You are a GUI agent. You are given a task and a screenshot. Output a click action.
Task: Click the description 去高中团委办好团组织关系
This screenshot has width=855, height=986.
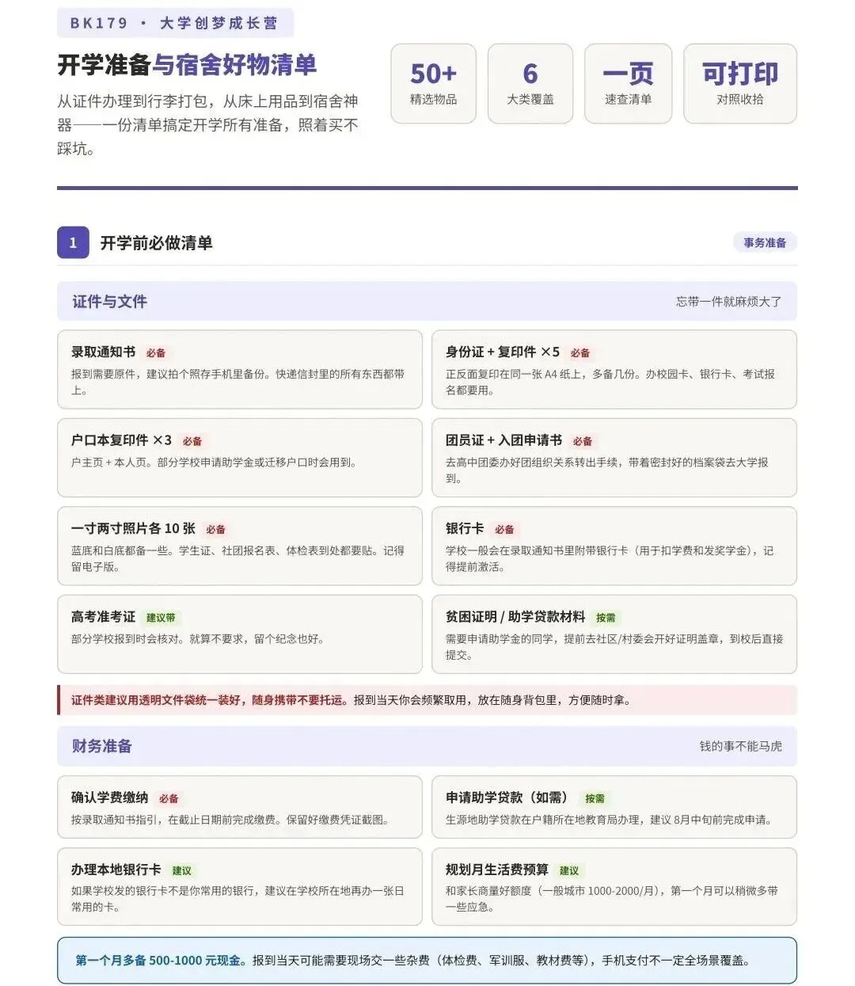607,470
